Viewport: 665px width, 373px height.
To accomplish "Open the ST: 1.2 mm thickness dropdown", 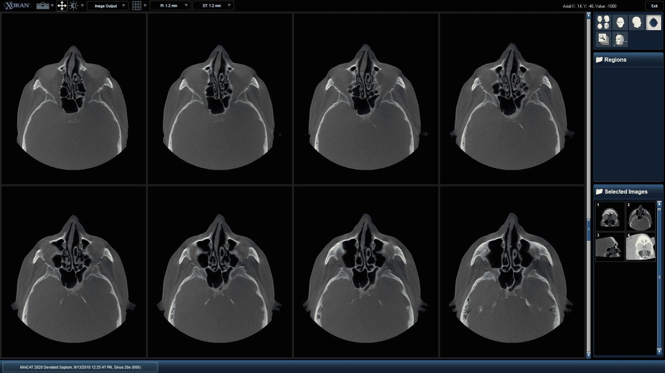I will pos(213,6).
